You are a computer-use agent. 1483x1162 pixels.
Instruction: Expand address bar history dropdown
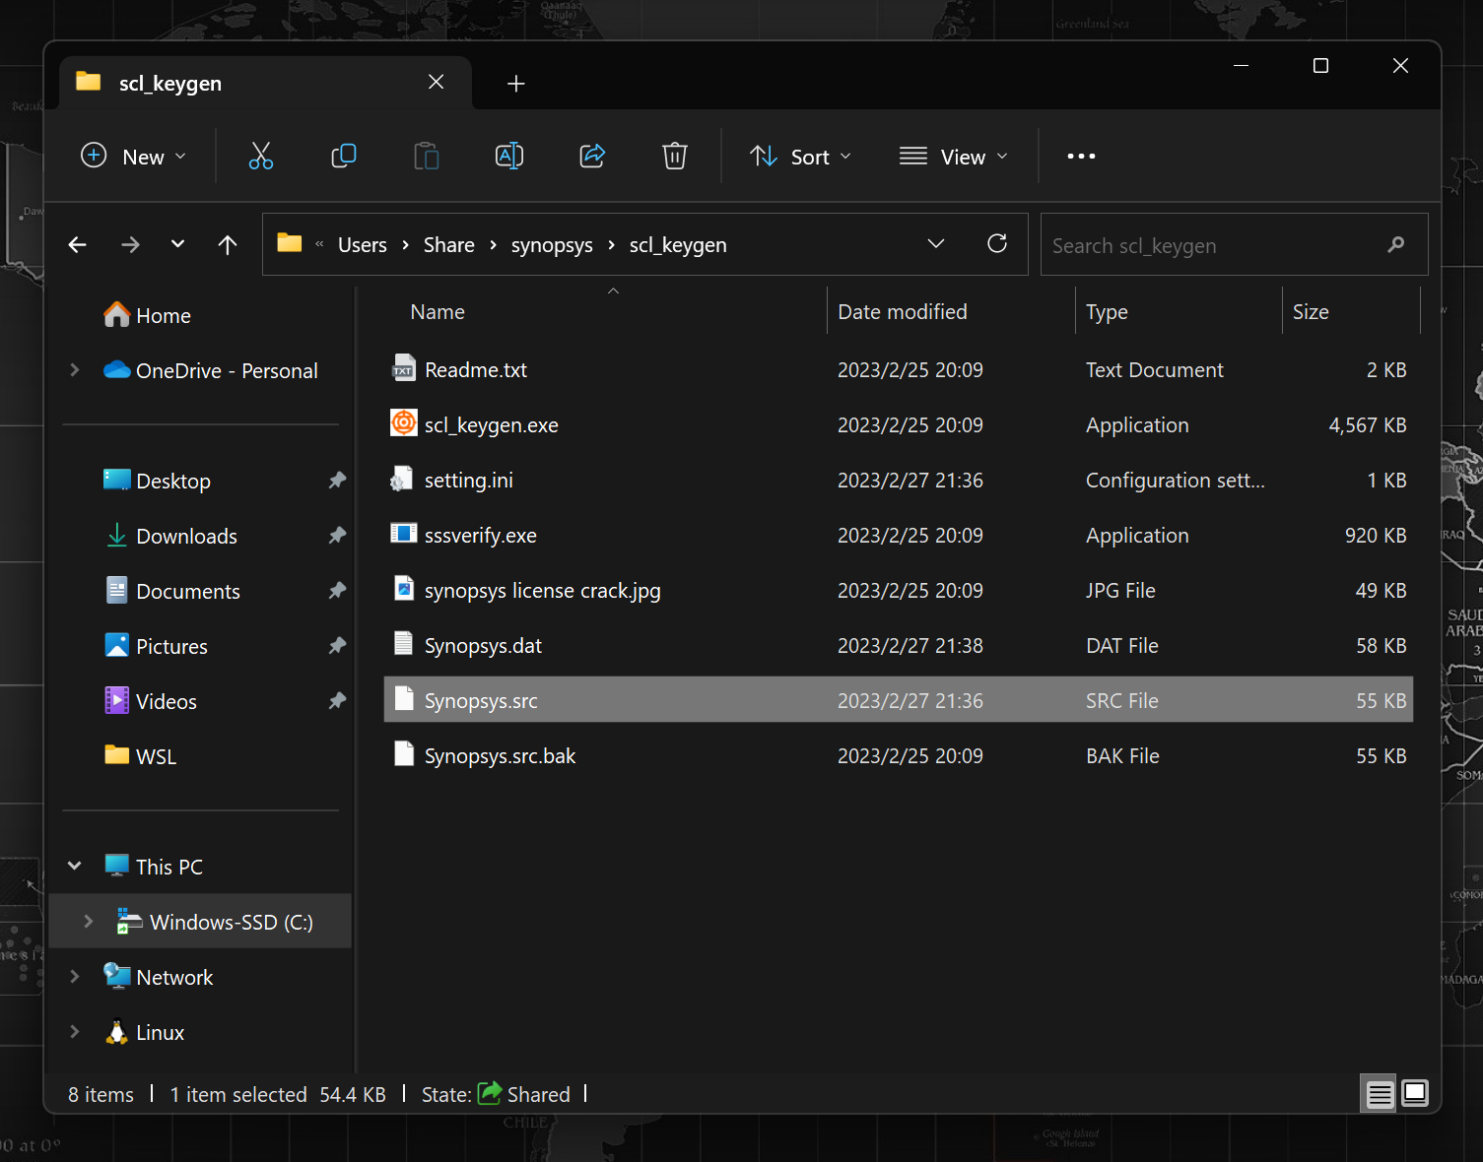coord(936,243)
